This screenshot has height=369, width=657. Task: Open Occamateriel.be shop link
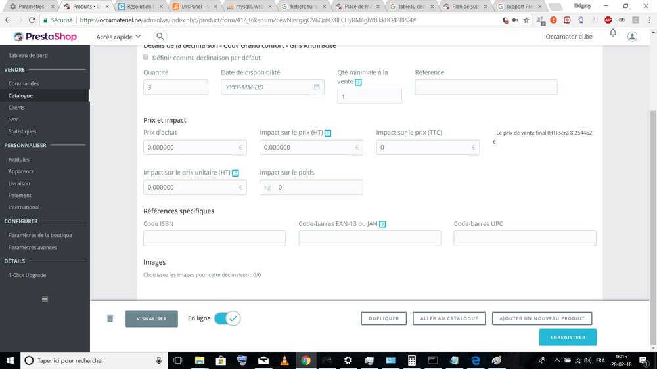pos(568,37)
